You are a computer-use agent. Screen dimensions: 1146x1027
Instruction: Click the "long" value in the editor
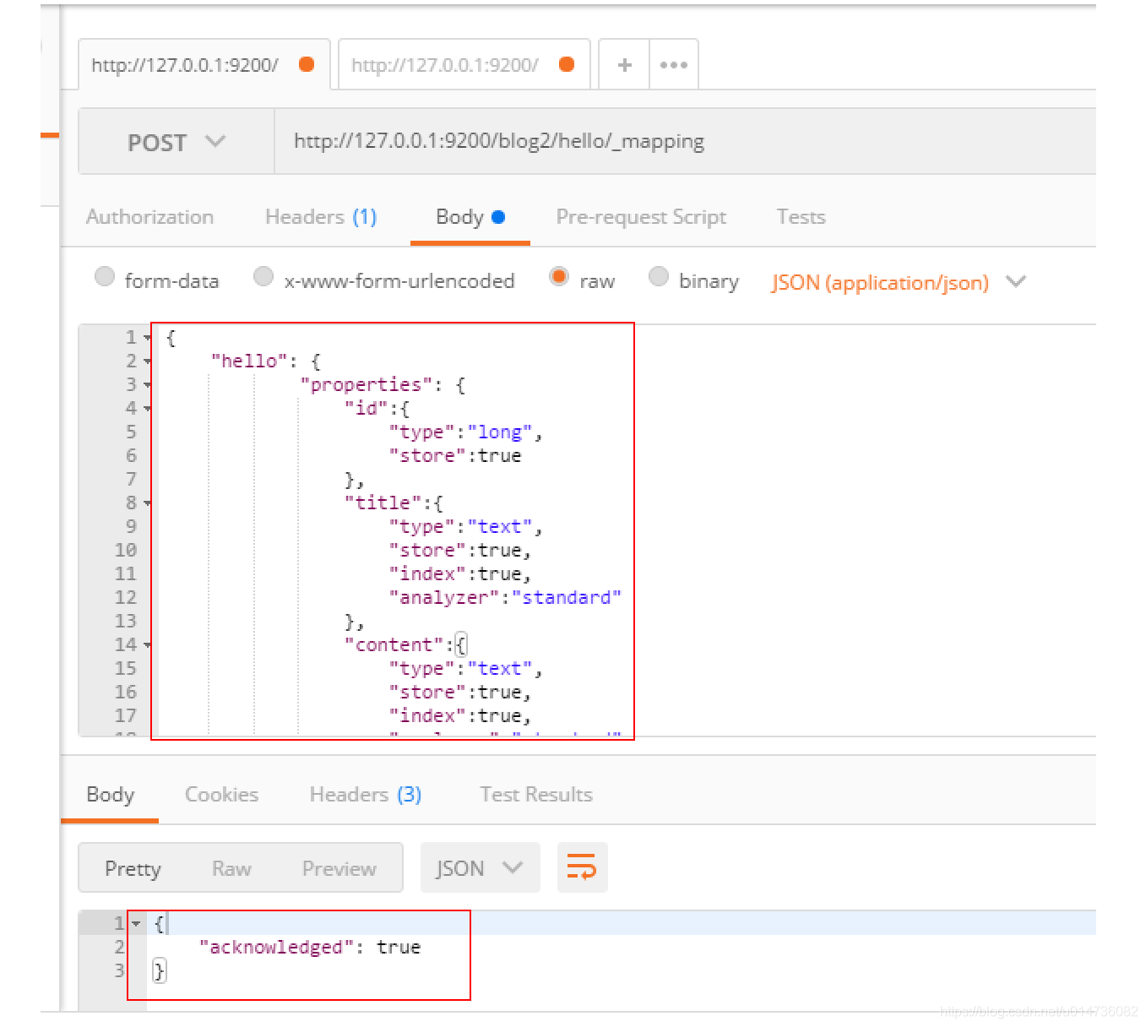[500, 432]
